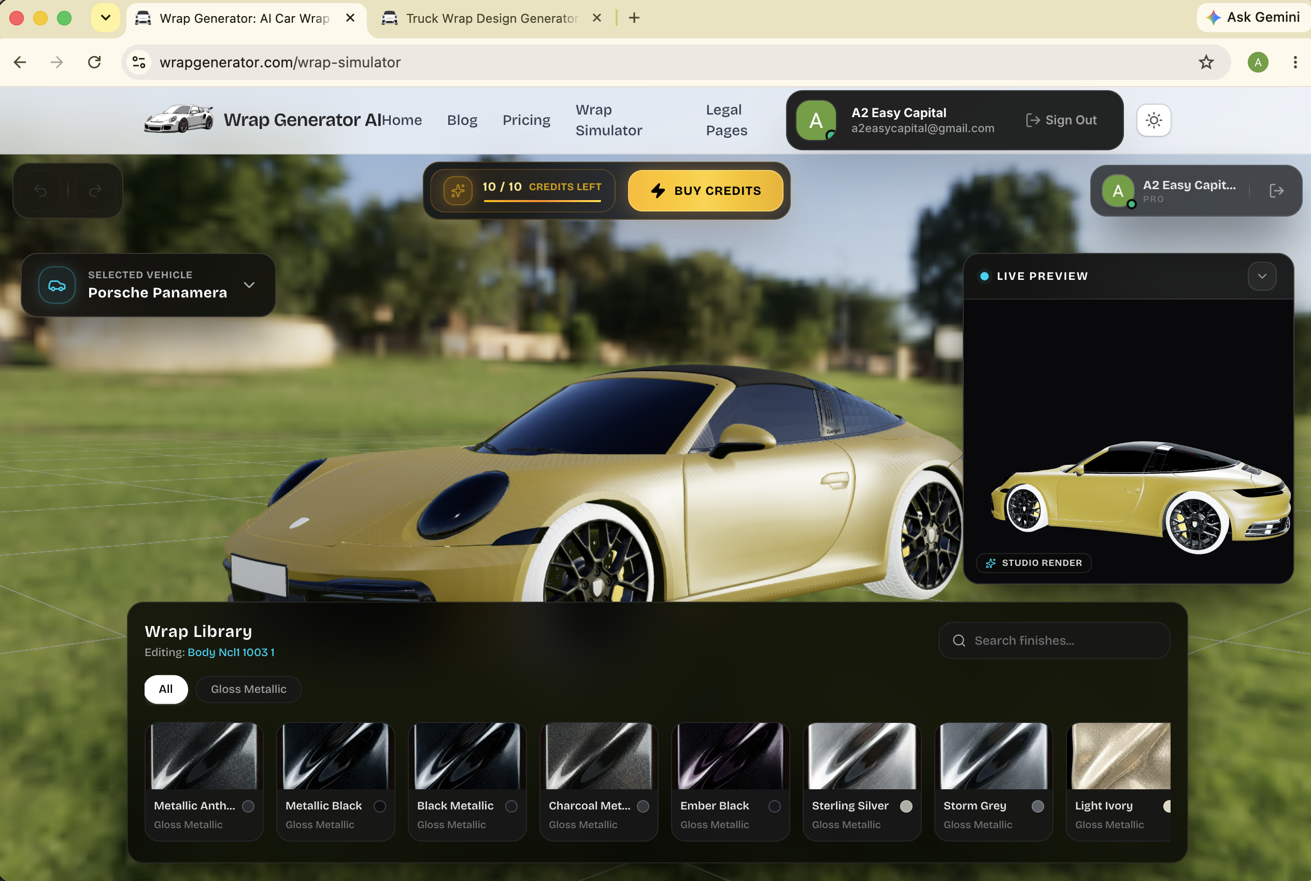Image resolution: width=1311 pixels, height=881 pixels.
Task: Click Ask Gemini button
Action: (1253, 18)
